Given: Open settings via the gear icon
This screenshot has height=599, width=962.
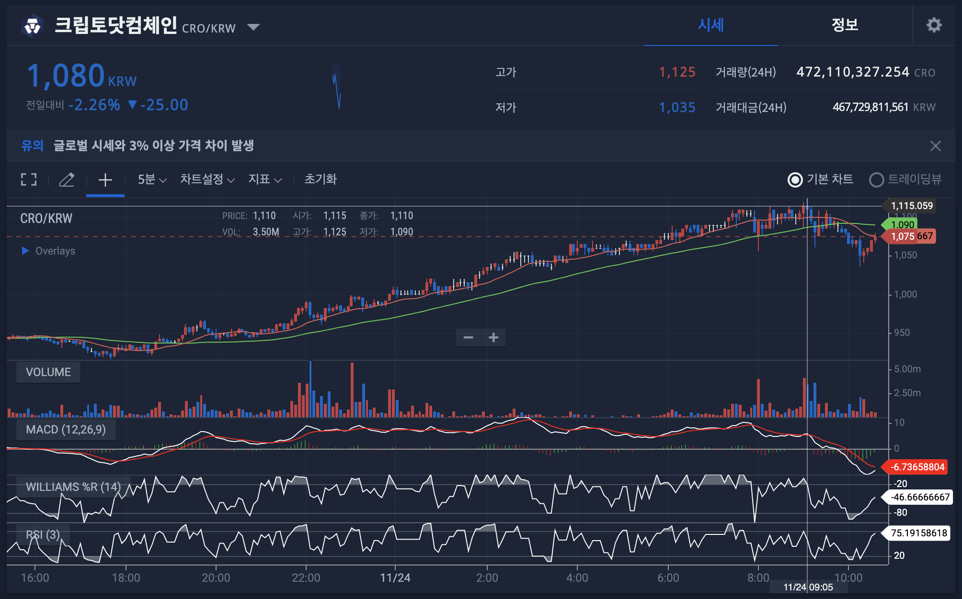Looking at the screenshot, I should click(x=934, y=25).
